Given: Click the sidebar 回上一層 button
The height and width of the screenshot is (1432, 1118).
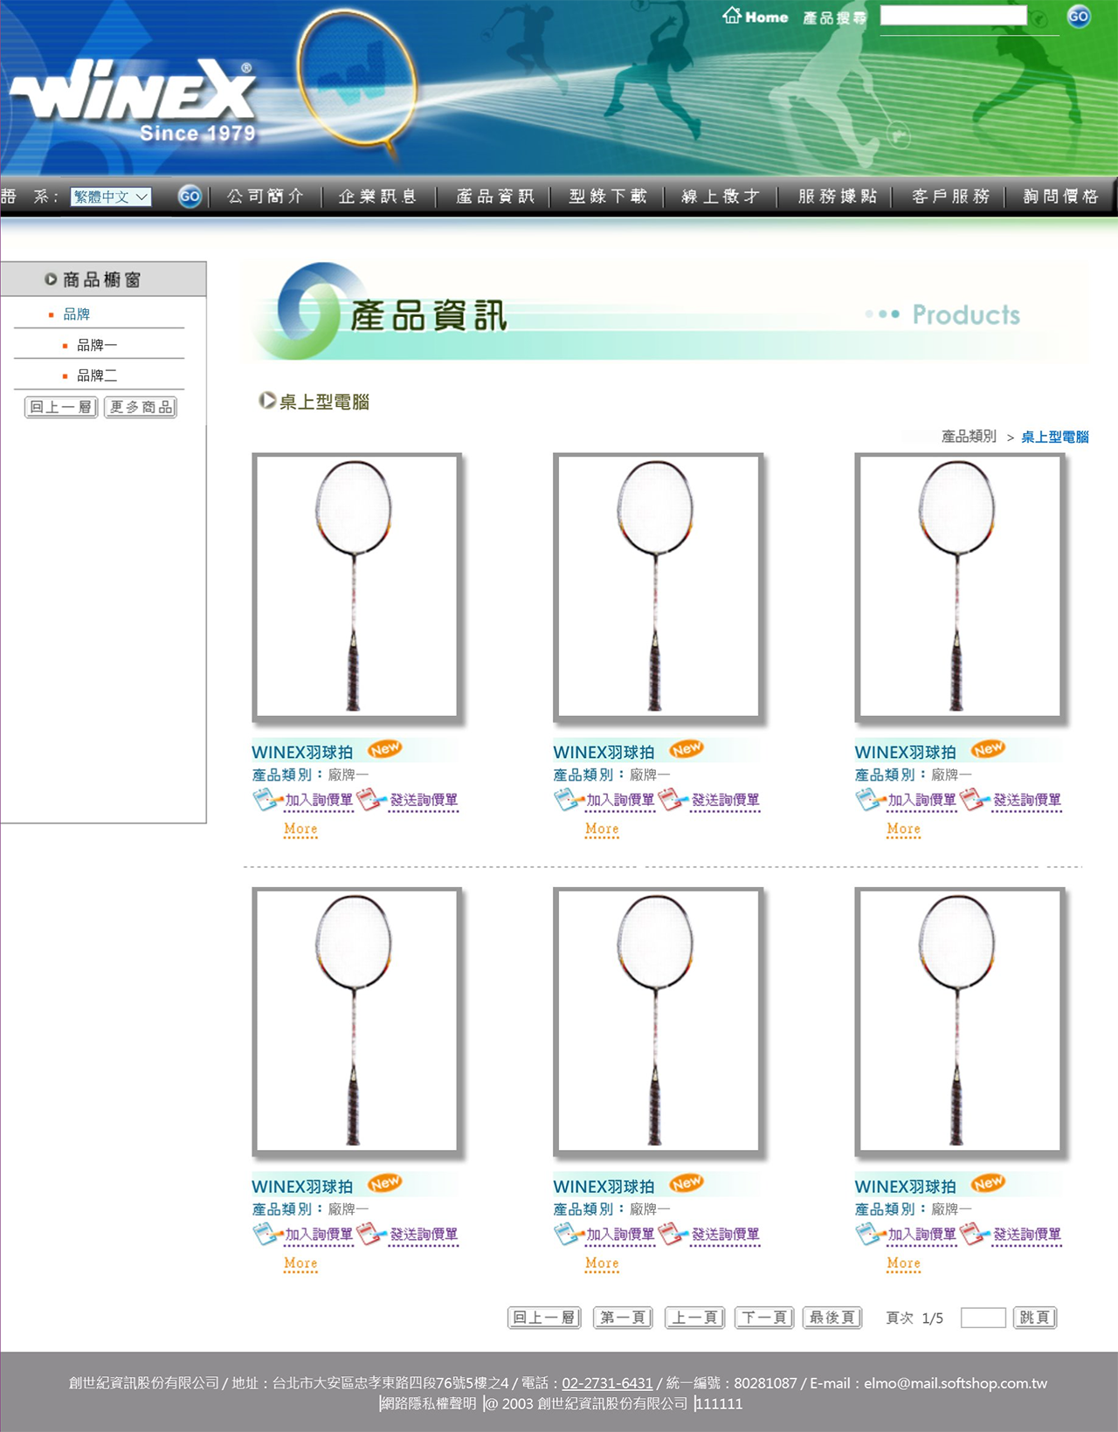Looking at the screenshot, I should tap(61, 407).
